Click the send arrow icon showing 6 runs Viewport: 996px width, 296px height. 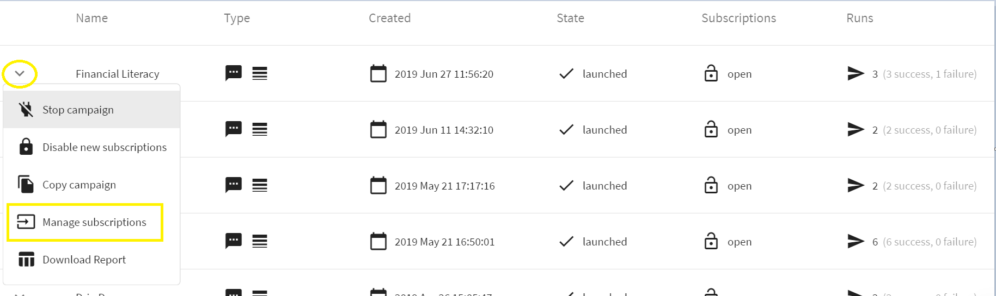click(856, 241)
